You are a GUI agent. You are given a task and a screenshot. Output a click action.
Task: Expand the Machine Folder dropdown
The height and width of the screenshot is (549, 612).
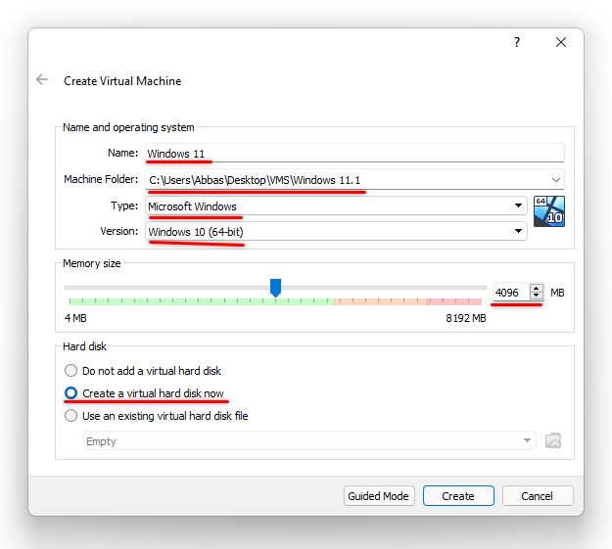coord(556,180)
